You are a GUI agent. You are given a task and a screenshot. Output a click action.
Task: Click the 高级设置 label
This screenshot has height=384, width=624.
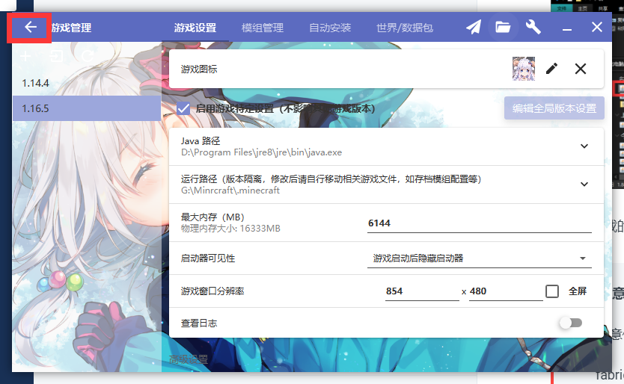pos(189,360)
